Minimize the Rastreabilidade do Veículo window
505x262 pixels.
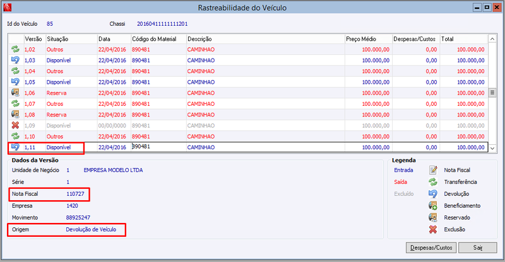pyautogui.click(x=477, y=8)
